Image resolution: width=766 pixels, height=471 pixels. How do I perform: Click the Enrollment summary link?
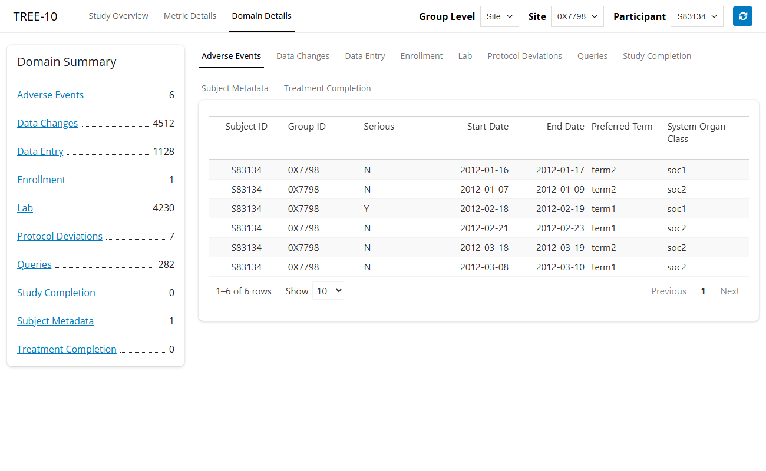[x=41, y=180]
